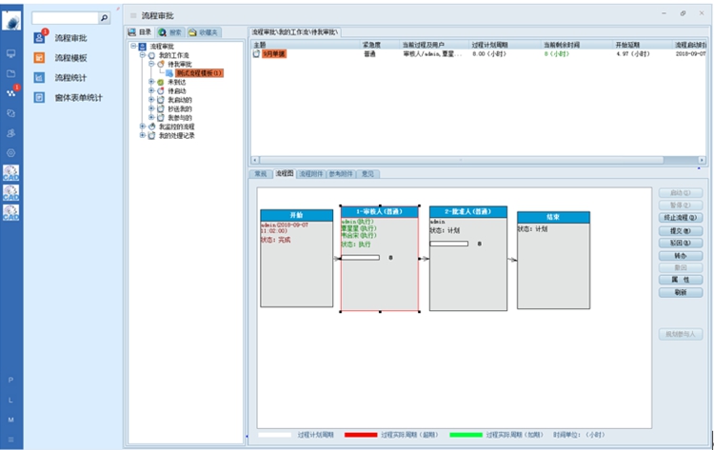
Task: Click the first CAD thumbnail icon
Action: (x=11, y=172)
